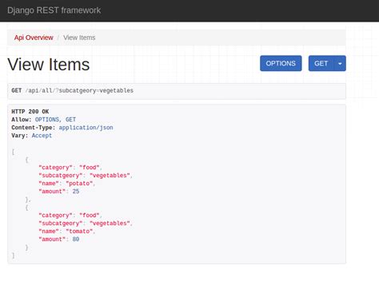Send an OPTIONS request
Image resolution: width=379 pixels, height=289 pixels.
[x=281, y=63]
